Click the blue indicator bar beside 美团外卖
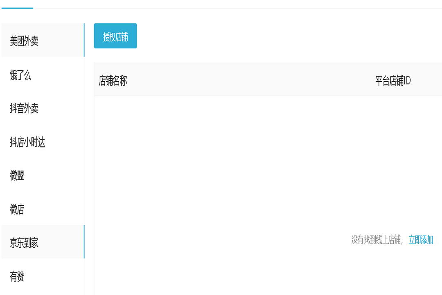The height and width of the screenshot is (295, 442). [84, 40]
